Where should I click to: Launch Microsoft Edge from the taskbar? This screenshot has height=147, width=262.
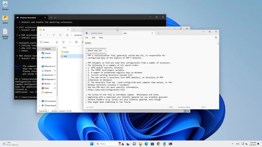tap(146, 144)
